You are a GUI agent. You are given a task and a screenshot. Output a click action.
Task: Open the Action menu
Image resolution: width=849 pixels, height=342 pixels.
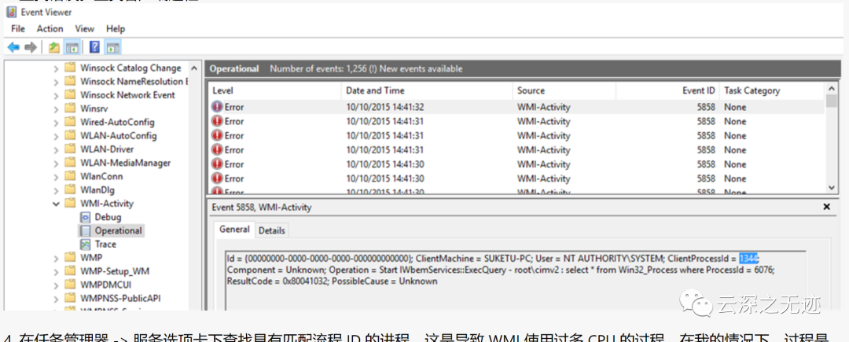50,28
